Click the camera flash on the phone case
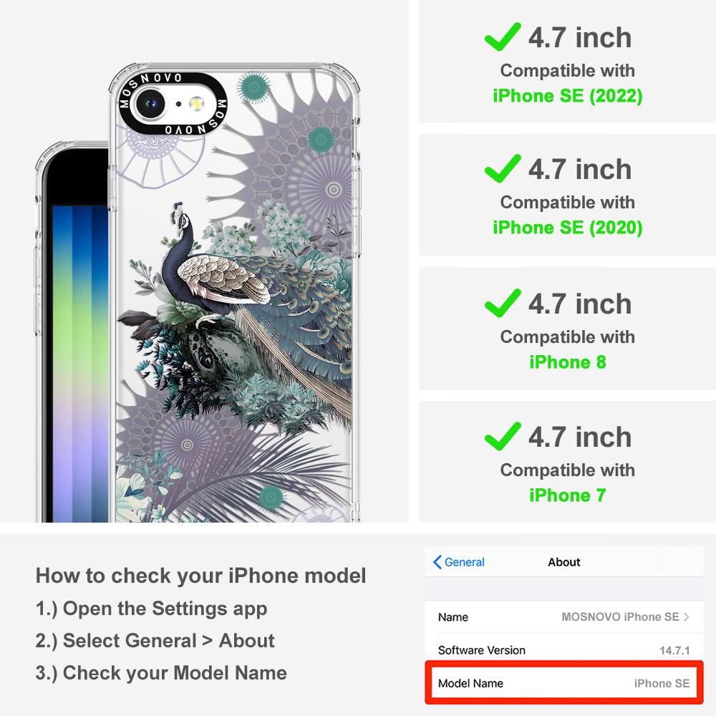Viewport: 716px width, 716px height. (x=196, y=104)
